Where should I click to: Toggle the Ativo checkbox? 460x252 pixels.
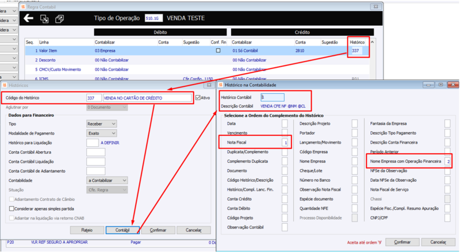coord(198,97)
